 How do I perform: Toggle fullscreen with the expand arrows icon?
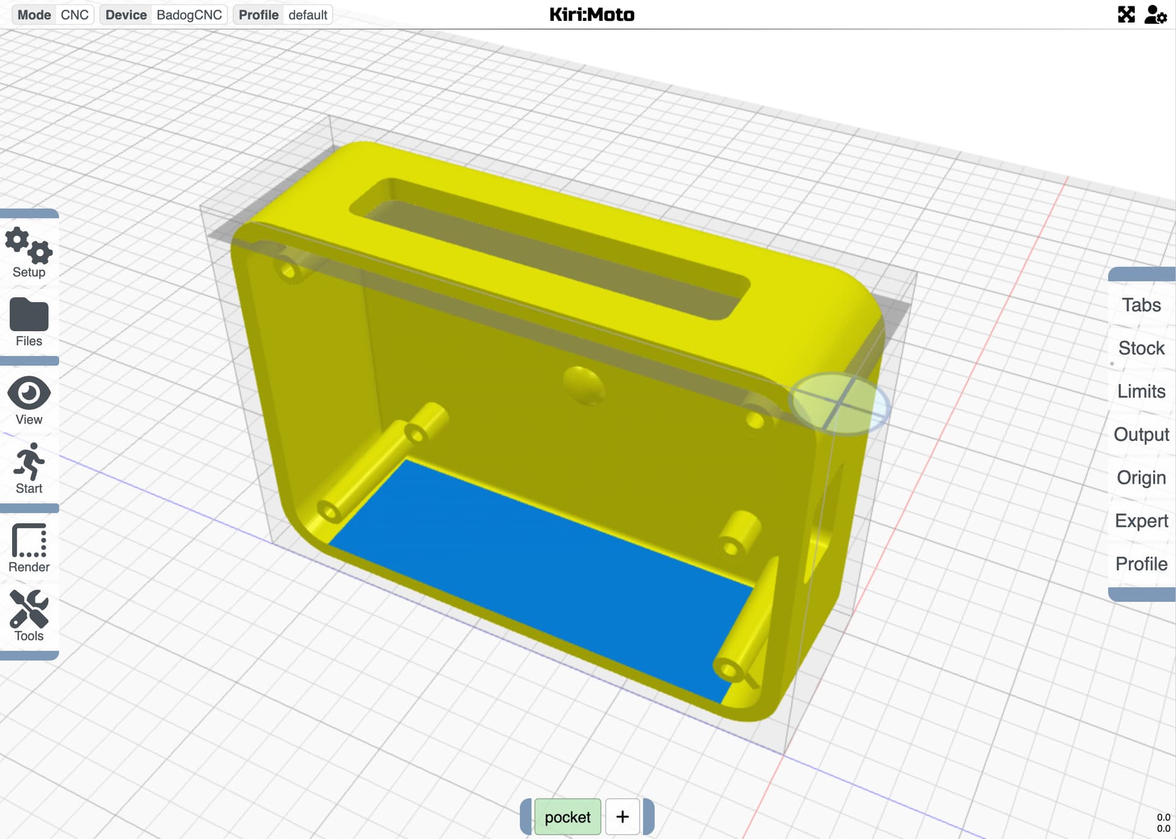click(x=1126, y=15)
